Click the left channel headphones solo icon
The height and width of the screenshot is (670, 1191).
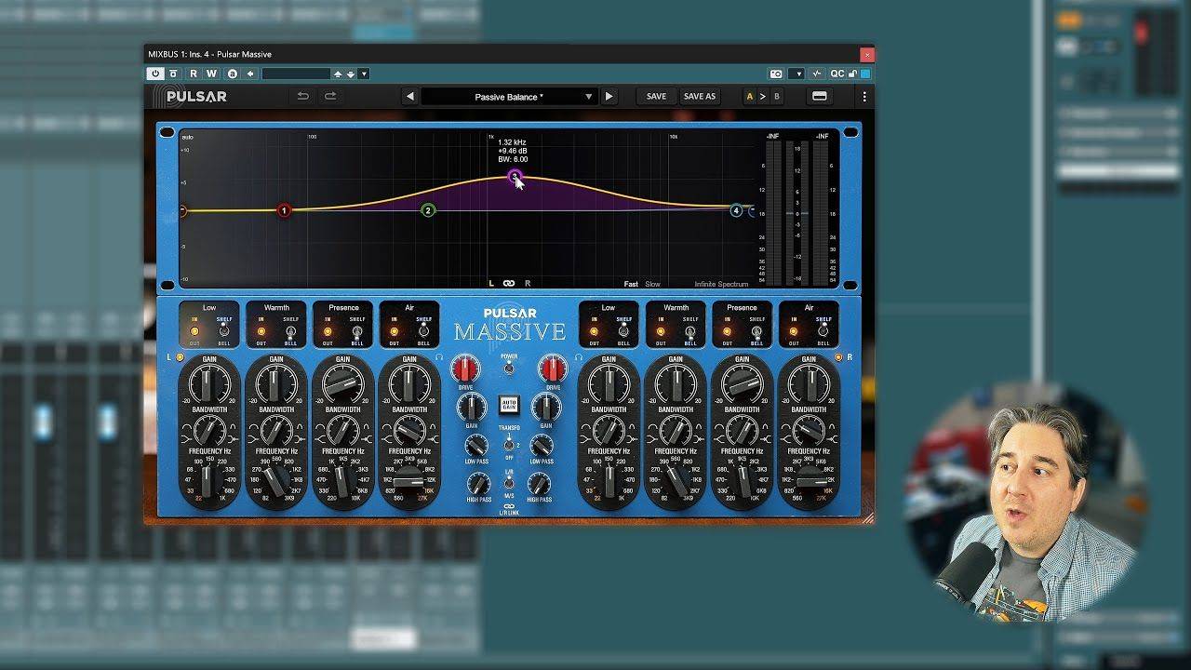439,356
